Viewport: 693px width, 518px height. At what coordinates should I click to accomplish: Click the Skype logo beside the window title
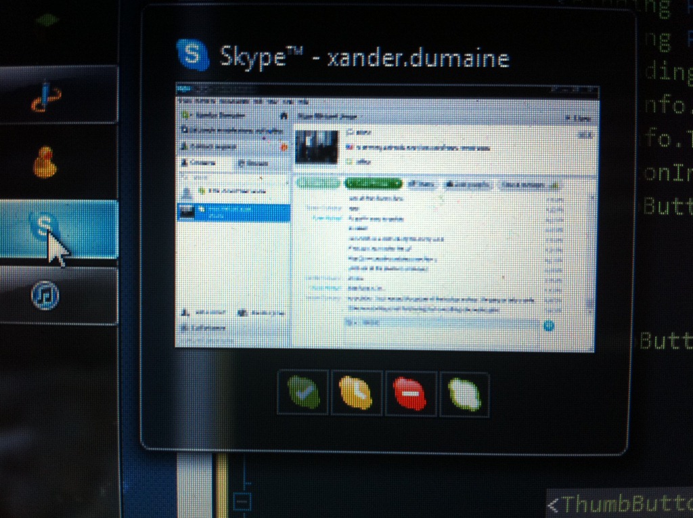[192, 56]
